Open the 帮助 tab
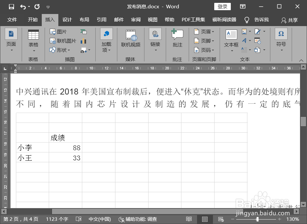 (169, 20)
